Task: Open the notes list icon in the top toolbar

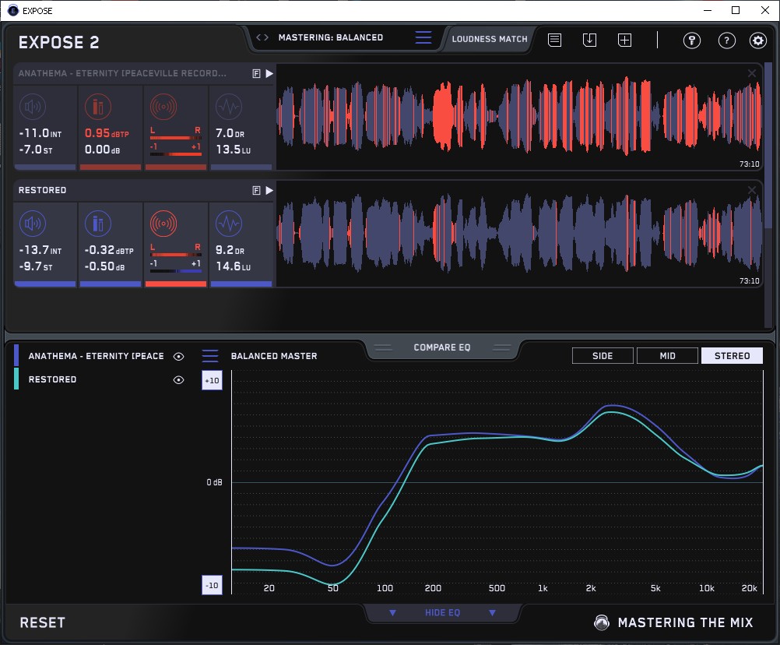Action: click(554, 40)
